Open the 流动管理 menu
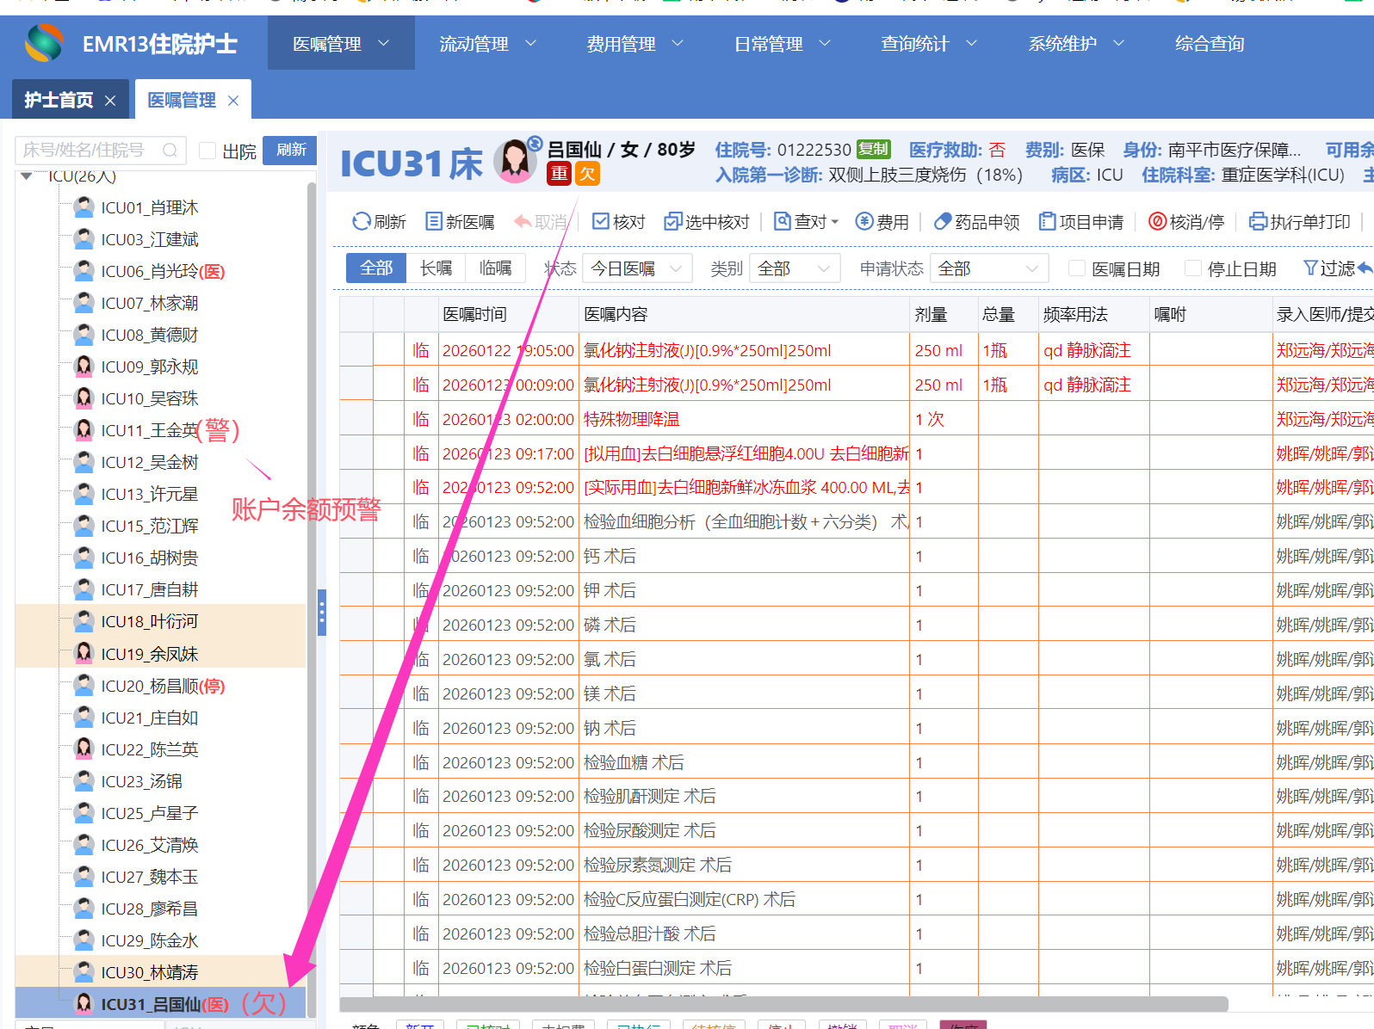This screenshot has height=1029, width=1374. click(x=488, y=43)
